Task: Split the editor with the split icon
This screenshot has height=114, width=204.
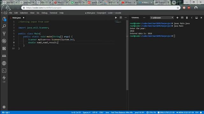Action: [121, 18]
